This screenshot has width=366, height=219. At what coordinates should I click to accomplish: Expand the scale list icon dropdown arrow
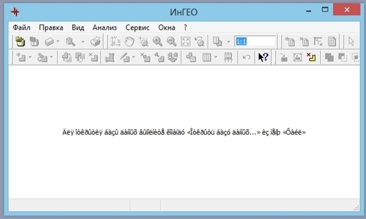(x=228, y=42)
